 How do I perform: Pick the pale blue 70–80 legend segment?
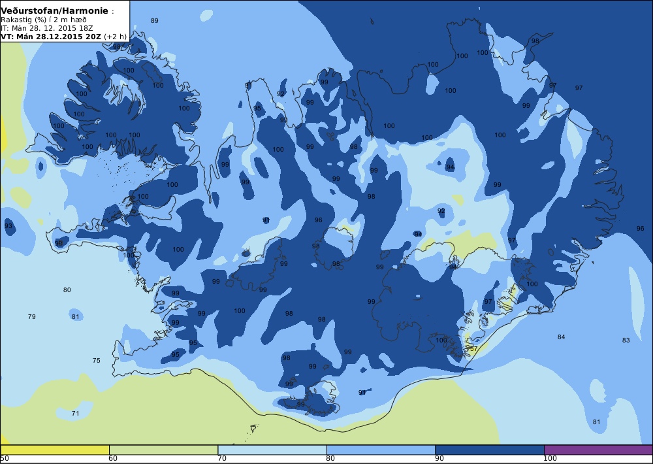point(272,450)
